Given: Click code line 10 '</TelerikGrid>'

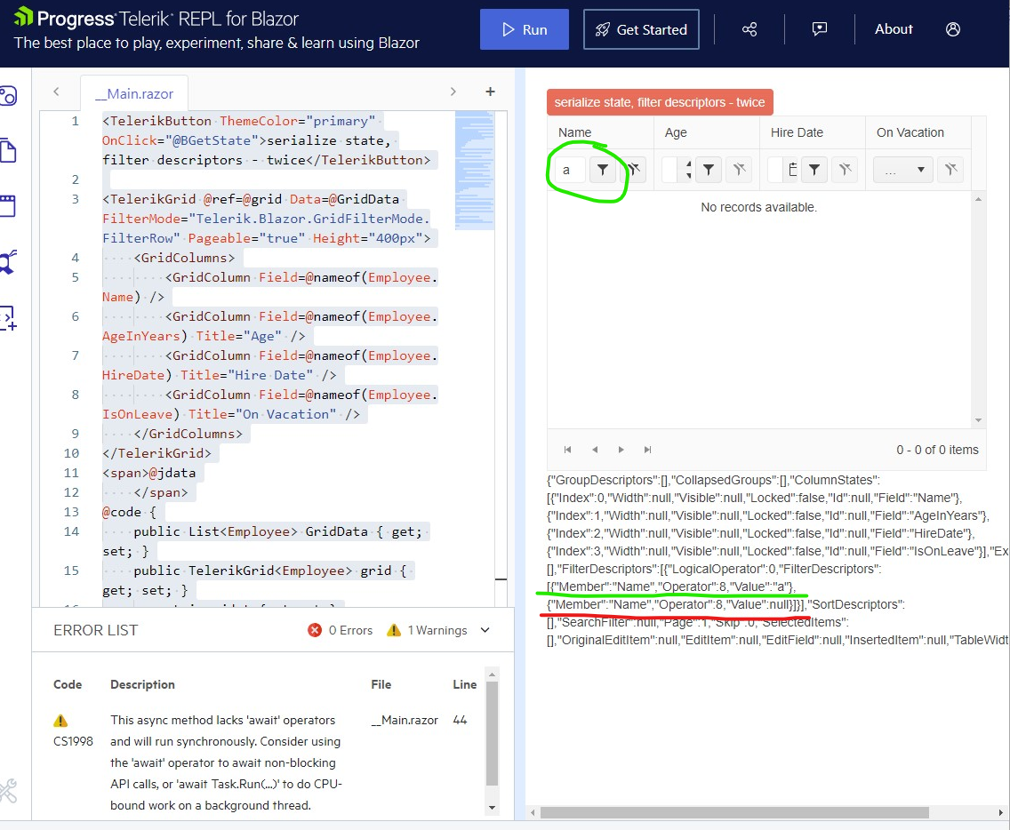Looking at the screenshot, I should click(x=156, y=453).
